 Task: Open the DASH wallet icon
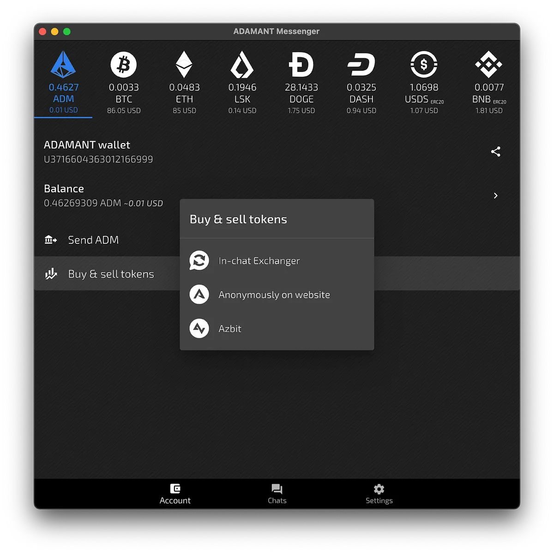click(361, 65)
